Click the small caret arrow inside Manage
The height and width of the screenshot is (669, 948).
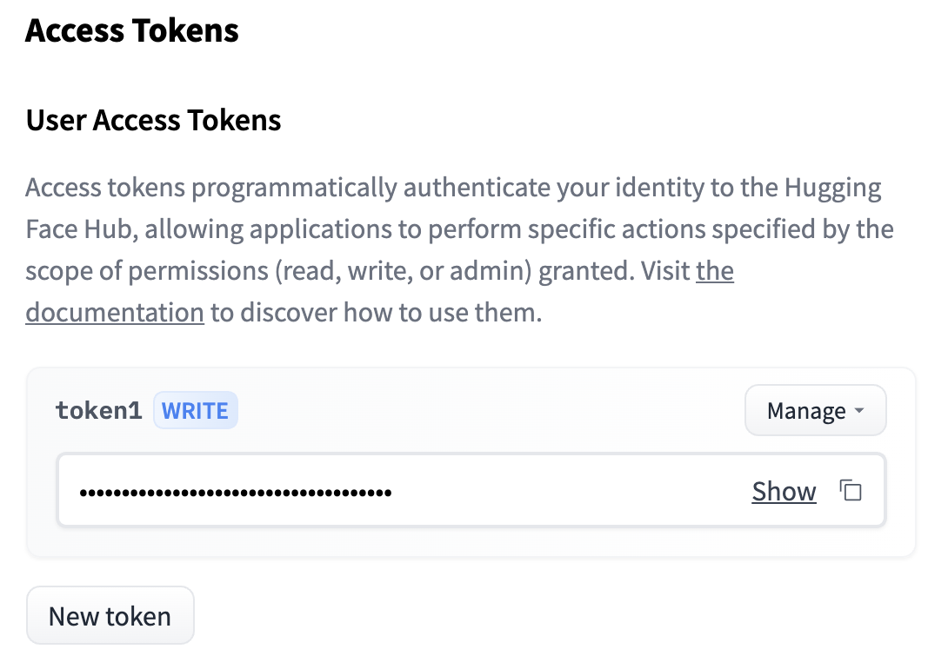859,411
